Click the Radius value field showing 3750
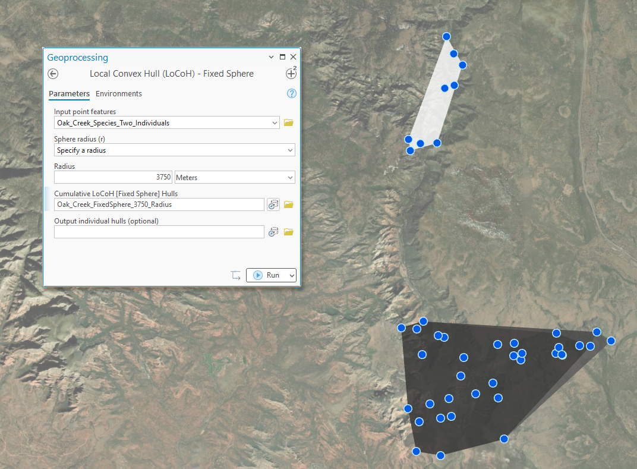 click(113, 177)
